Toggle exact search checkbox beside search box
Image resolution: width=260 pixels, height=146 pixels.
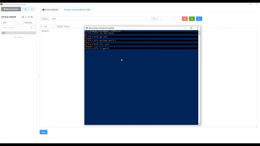tap(34, 28)
